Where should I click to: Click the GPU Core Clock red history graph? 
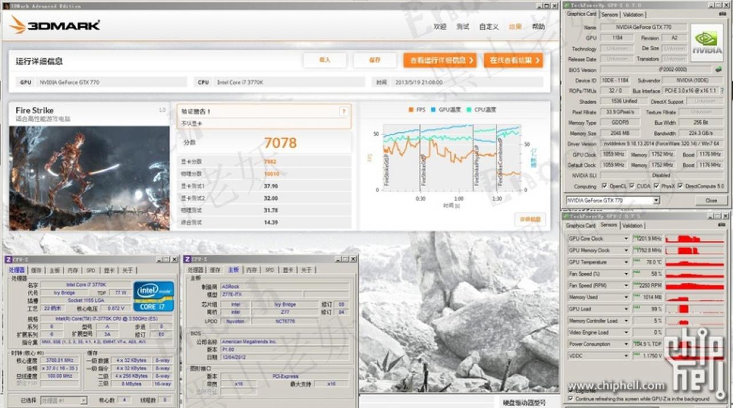point(694,239)
